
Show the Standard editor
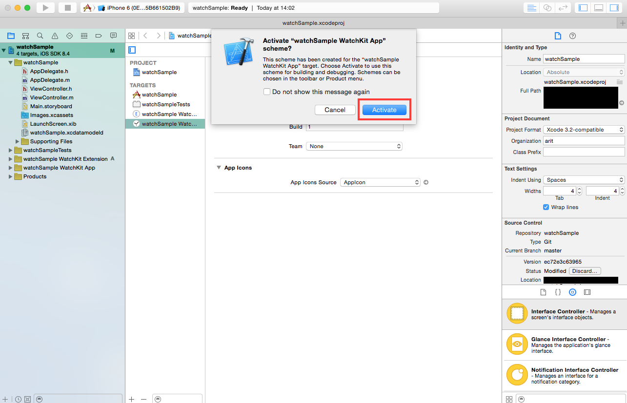[531, 8]
